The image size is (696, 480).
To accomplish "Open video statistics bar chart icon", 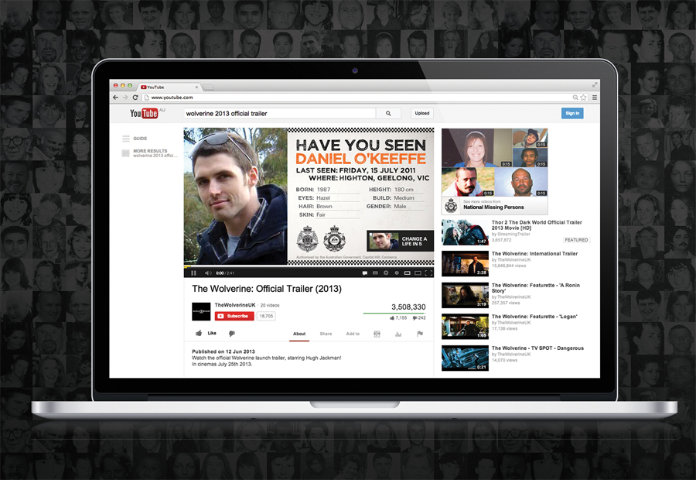I will click(x=398, y=334).
